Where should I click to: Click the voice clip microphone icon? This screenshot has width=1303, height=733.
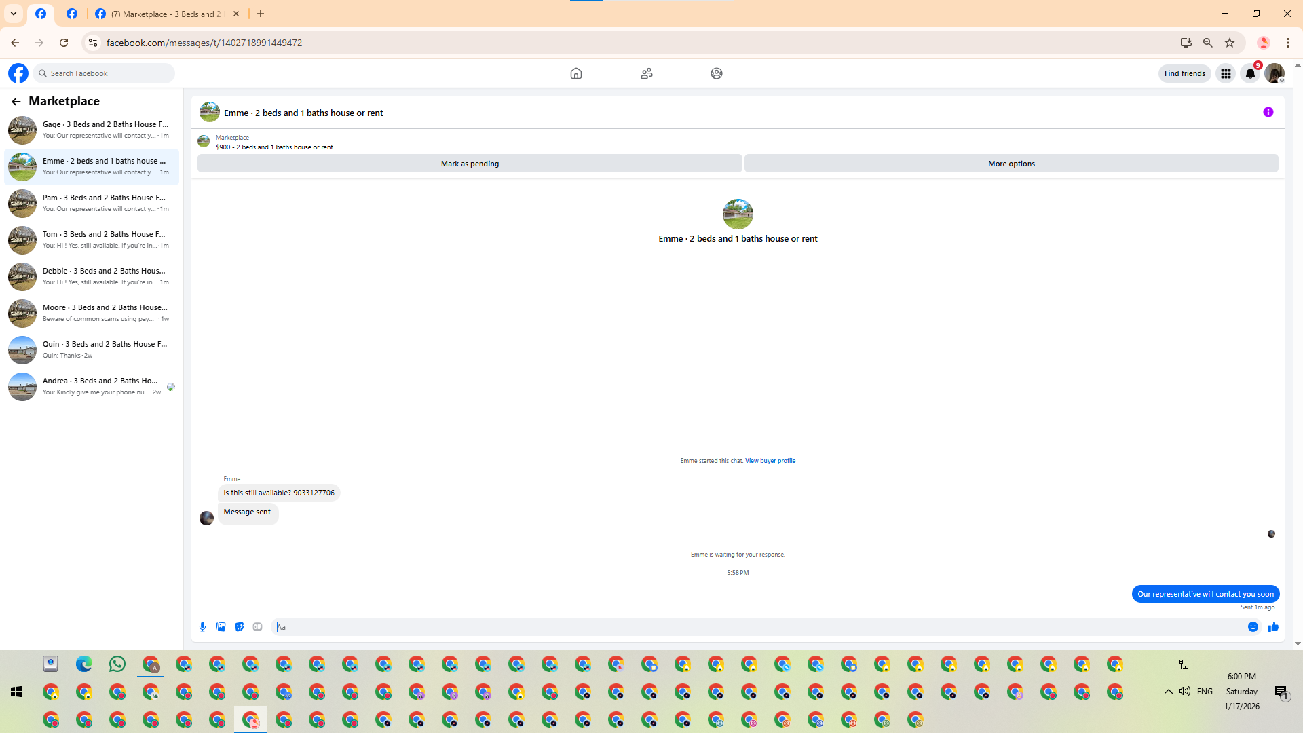tap(202, 627)
